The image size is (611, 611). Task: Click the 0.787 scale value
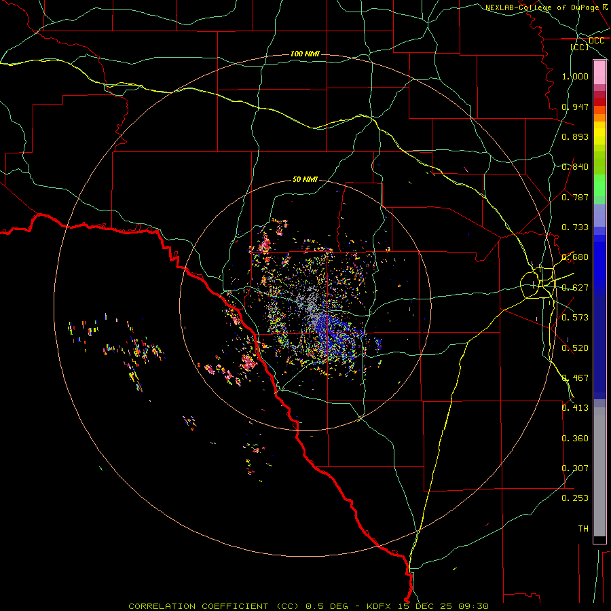click(x=575, y=197)
